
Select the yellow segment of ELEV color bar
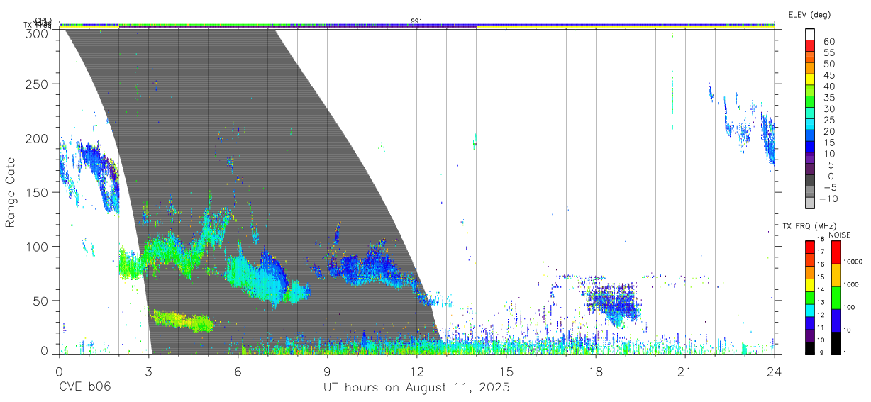(810, 80)
